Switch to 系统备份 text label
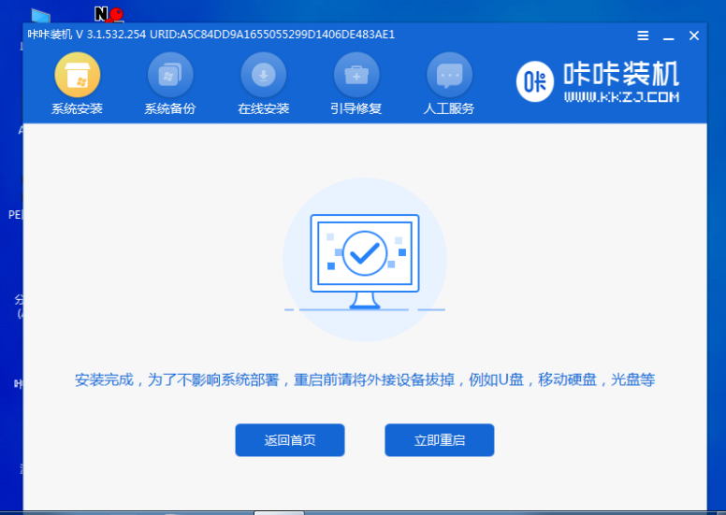 point(170,108)
